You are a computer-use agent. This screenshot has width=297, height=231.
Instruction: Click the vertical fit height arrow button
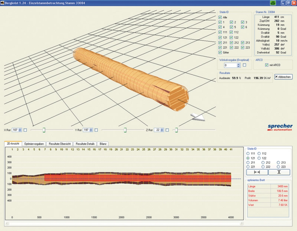click(x=279, y=172)
